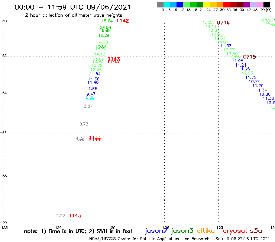Click the blue wave height 11.68

[x=91, y=89]
